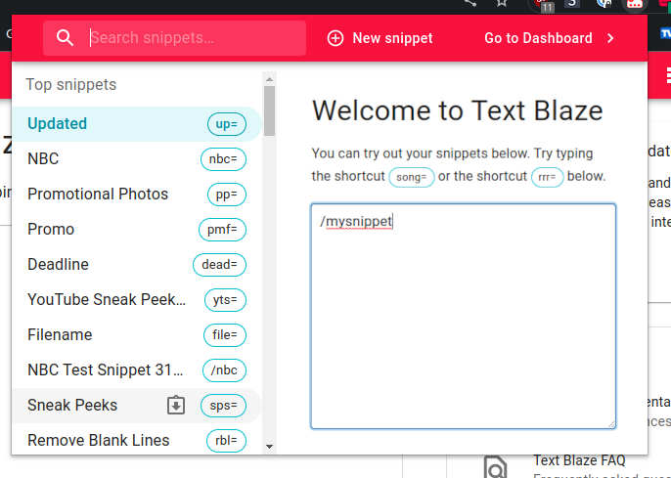Click the snippet list scrollbar thumb
Screen dimensions: 671x478
[269, 111]
